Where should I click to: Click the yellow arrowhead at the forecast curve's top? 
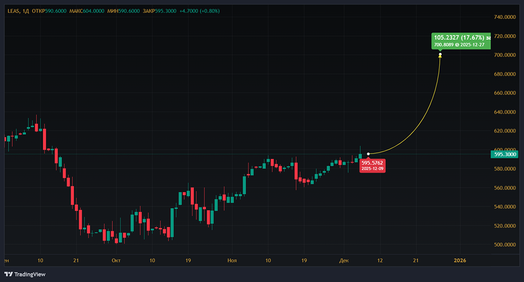coord(440,54)
